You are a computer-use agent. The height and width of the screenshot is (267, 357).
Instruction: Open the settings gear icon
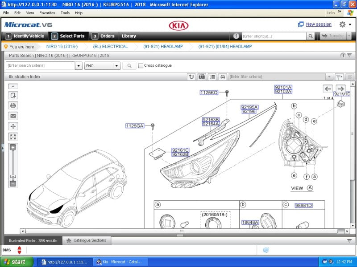341,25
